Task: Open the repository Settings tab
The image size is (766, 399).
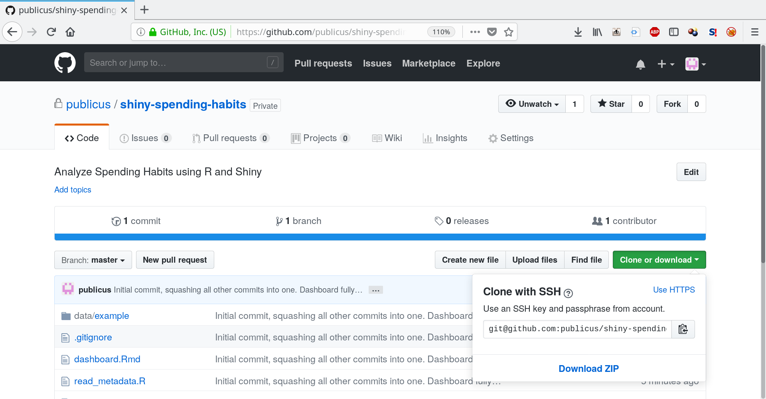Action: coord(511,138)
